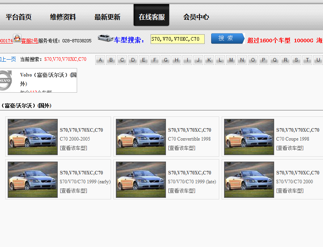Filter brands by letter J
This screenshot has width=323, height=247.
coord(198,60)
